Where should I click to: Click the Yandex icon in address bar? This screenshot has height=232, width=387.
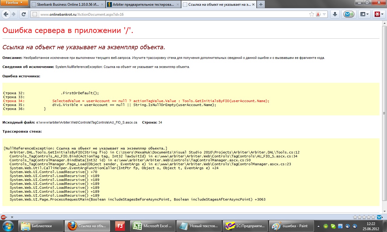(318, 14)
